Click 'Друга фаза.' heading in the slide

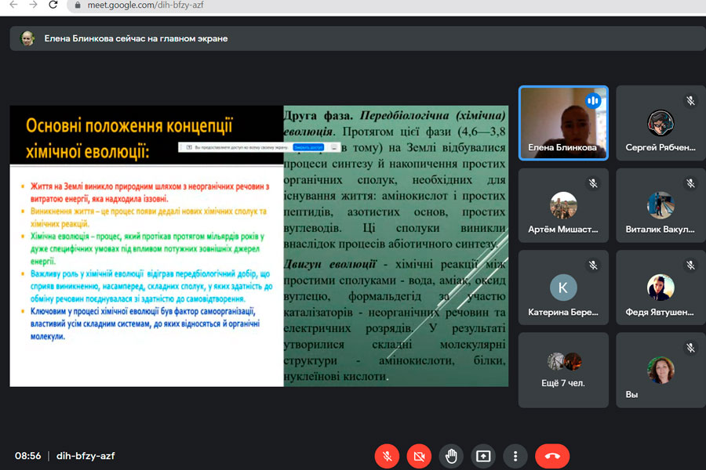[x=318, y=116]
